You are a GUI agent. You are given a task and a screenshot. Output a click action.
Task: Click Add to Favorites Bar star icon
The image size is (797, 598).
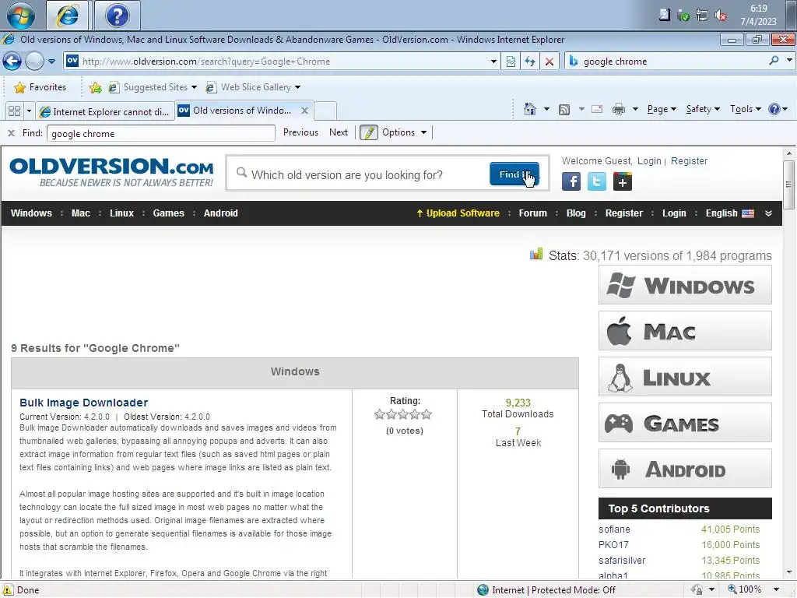tap(95, 87)
